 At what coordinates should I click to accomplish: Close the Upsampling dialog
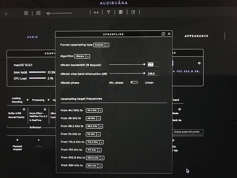(169, 34)
